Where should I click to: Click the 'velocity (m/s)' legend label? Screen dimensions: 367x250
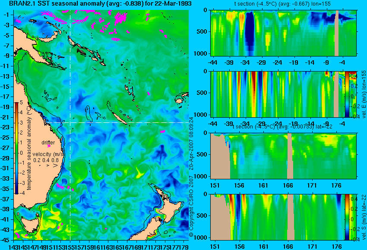48,154
